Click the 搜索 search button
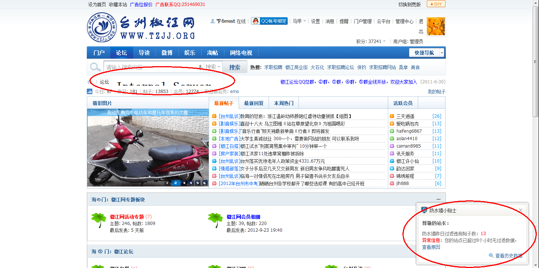The height and width of the screenshot is (268, 539). tap(235, 67)
